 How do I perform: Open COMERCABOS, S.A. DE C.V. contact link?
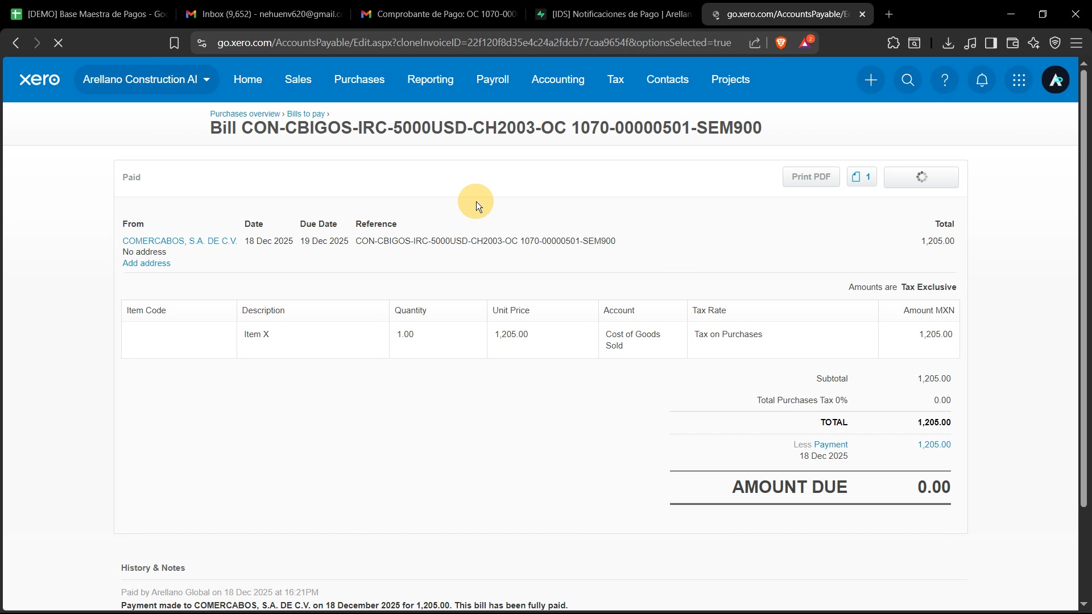pos(180,241)
